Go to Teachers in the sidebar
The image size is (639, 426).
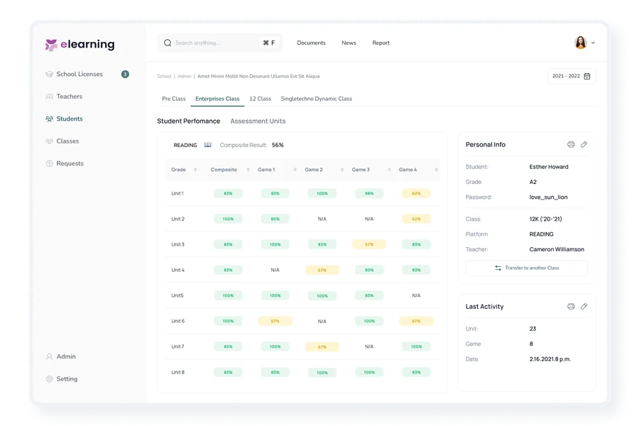pyautogui.click(x=69, y=97)
